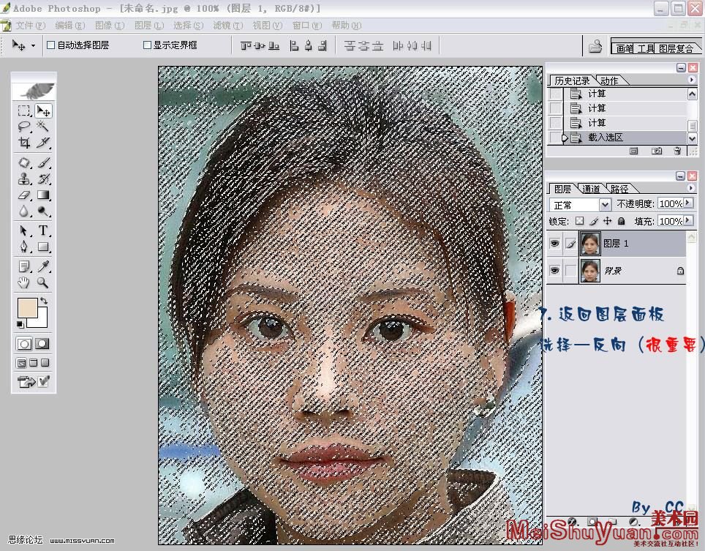
Task: Select the Notes tool
Action: 24,266
